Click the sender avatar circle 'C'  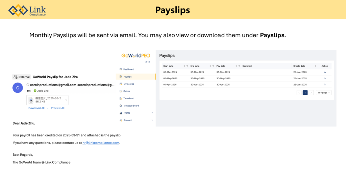coord(18,88)
